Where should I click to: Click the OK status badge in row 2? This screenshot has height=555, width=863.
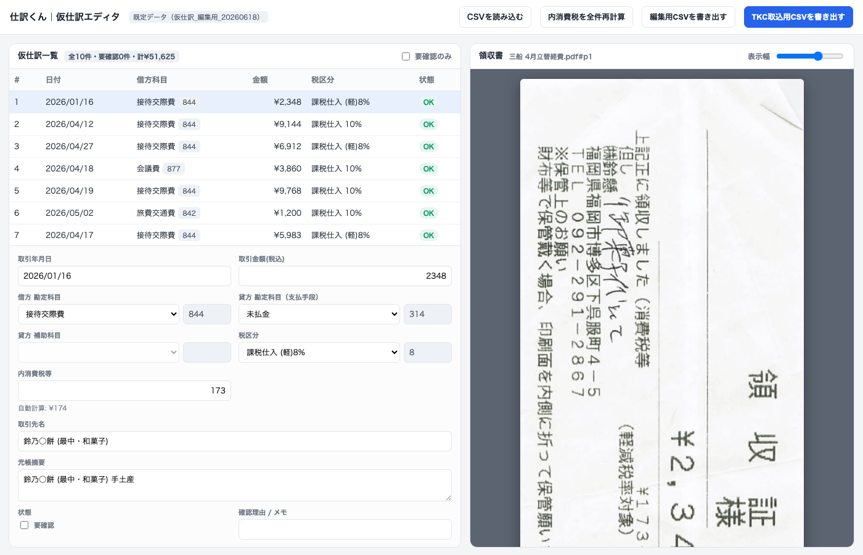click(x=428, y=125)
